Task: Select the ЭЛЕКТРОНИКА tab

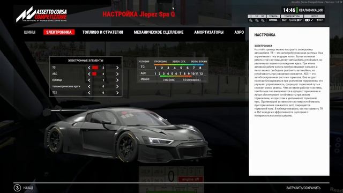Action: (x=59, y=32)
